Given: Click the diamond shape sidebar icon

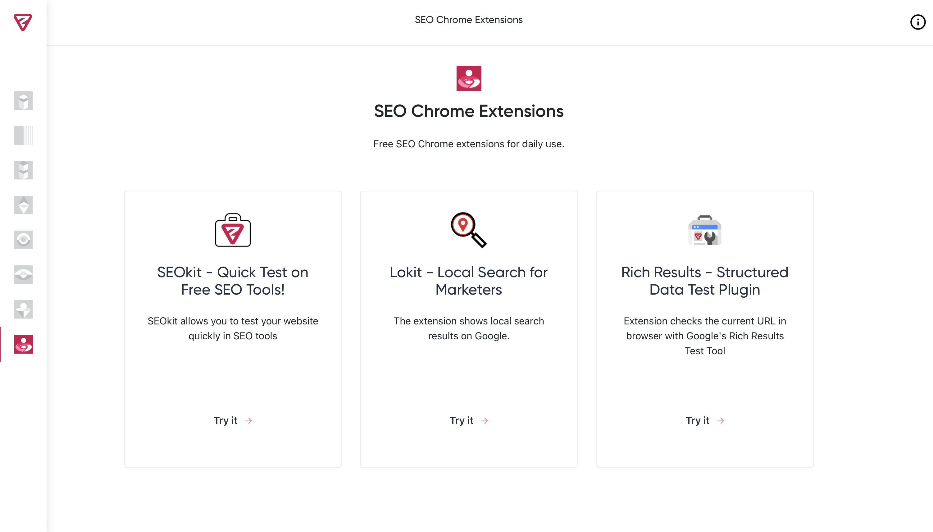Looking at the screenshot, I should [23, 204].
